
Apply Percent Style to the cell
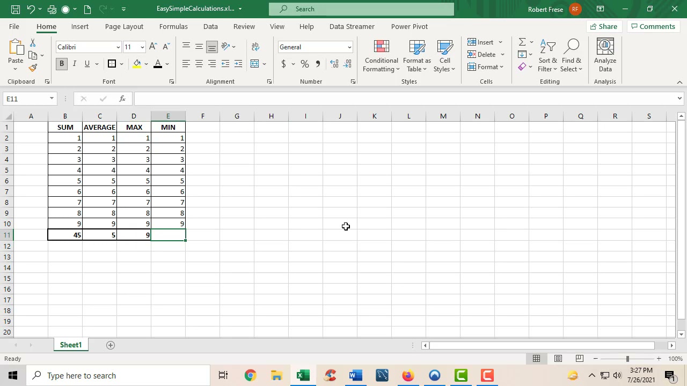[304, 64]
